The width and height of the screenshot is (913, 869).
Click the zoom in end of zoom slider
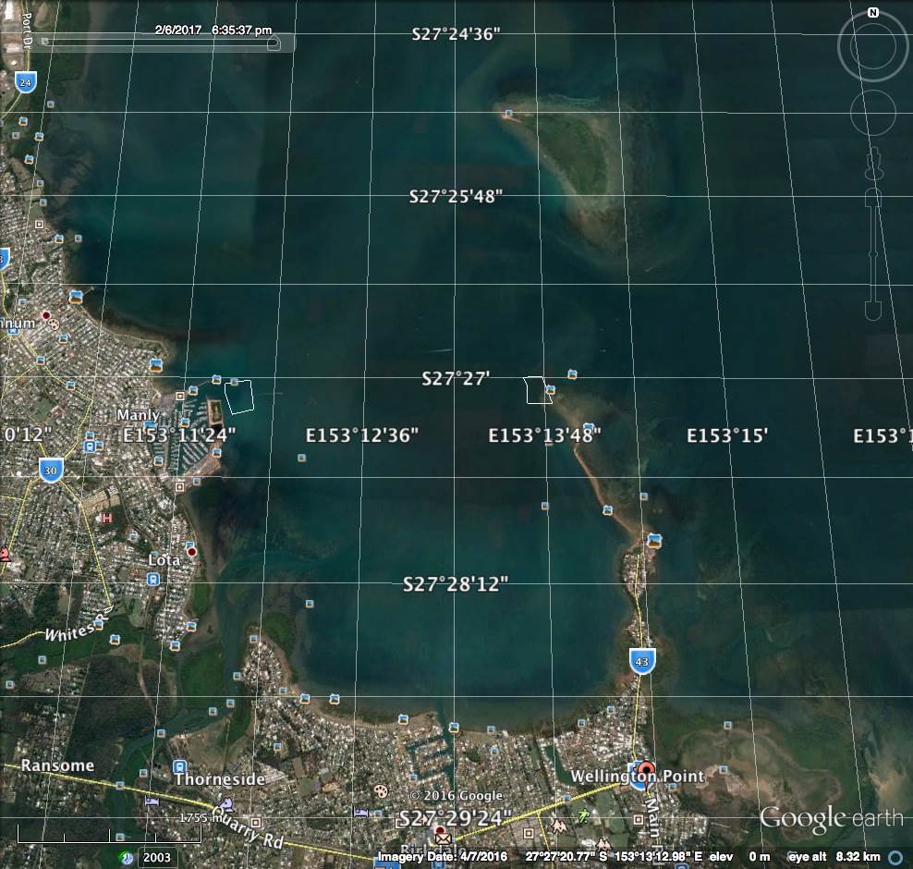[872, 198]
